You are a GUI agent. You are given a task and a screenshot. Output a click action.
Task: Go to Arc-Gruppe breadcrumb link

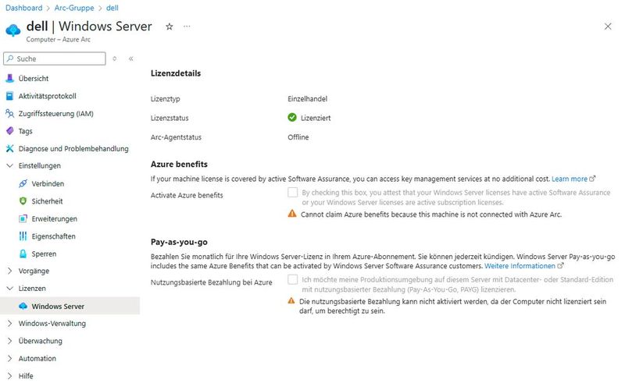click(74, 8)
